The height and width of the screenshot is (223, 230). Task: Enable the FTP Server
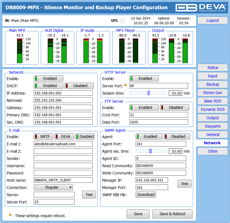point(144,107)
